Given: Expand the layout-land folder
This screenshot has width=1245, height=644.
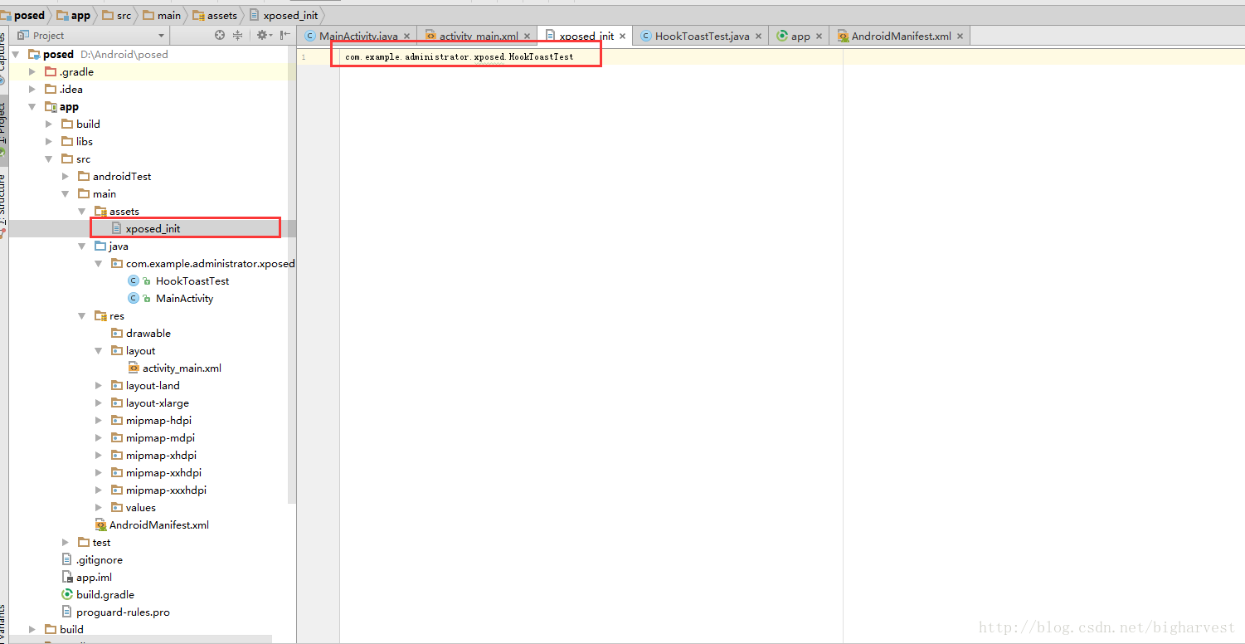Looking at the screenshot, I should coord(99,385).
